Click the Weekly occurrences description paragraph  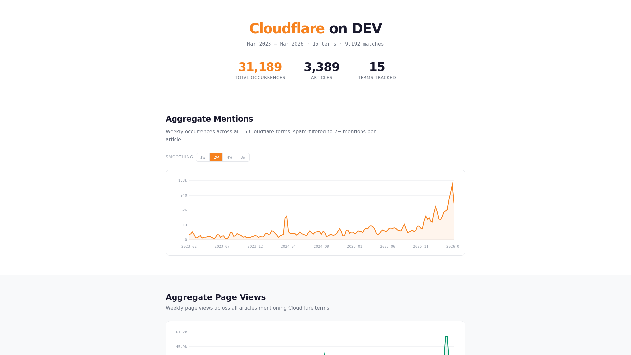click(270, 136)
